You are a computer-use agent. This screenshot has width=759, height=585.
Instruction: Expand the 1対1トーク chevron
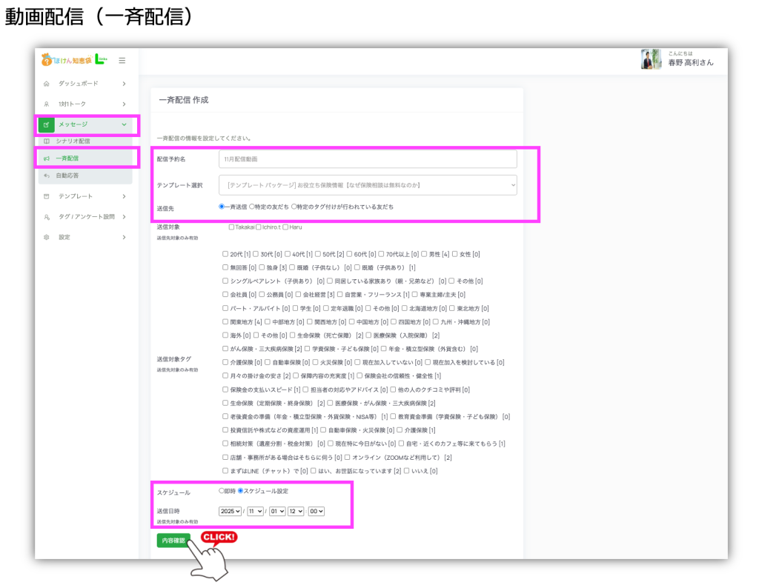[125, 104]
